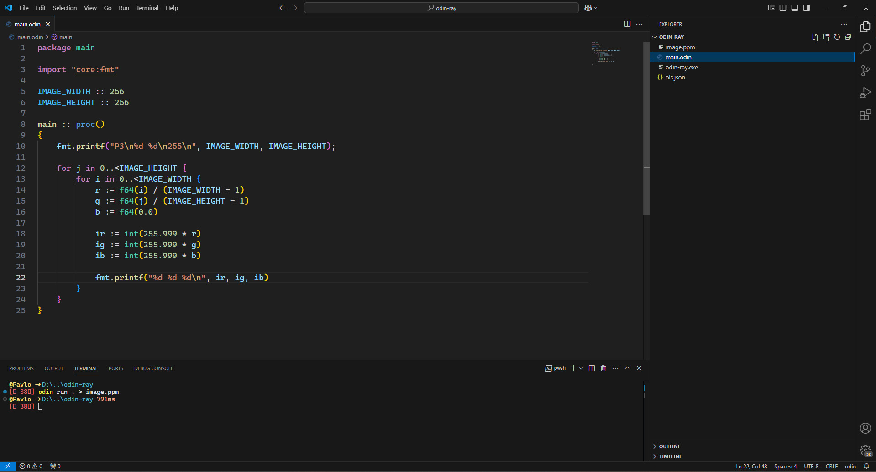Change encoding via UTF-8

point(811,466)
